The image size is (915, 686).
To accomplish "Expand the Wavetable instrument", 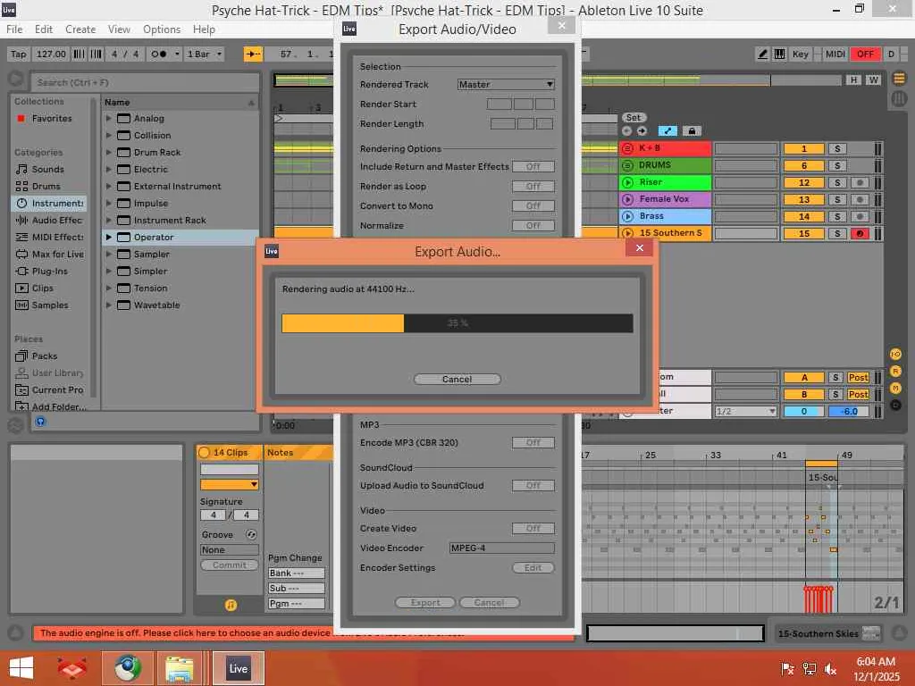I will [108, 305].
